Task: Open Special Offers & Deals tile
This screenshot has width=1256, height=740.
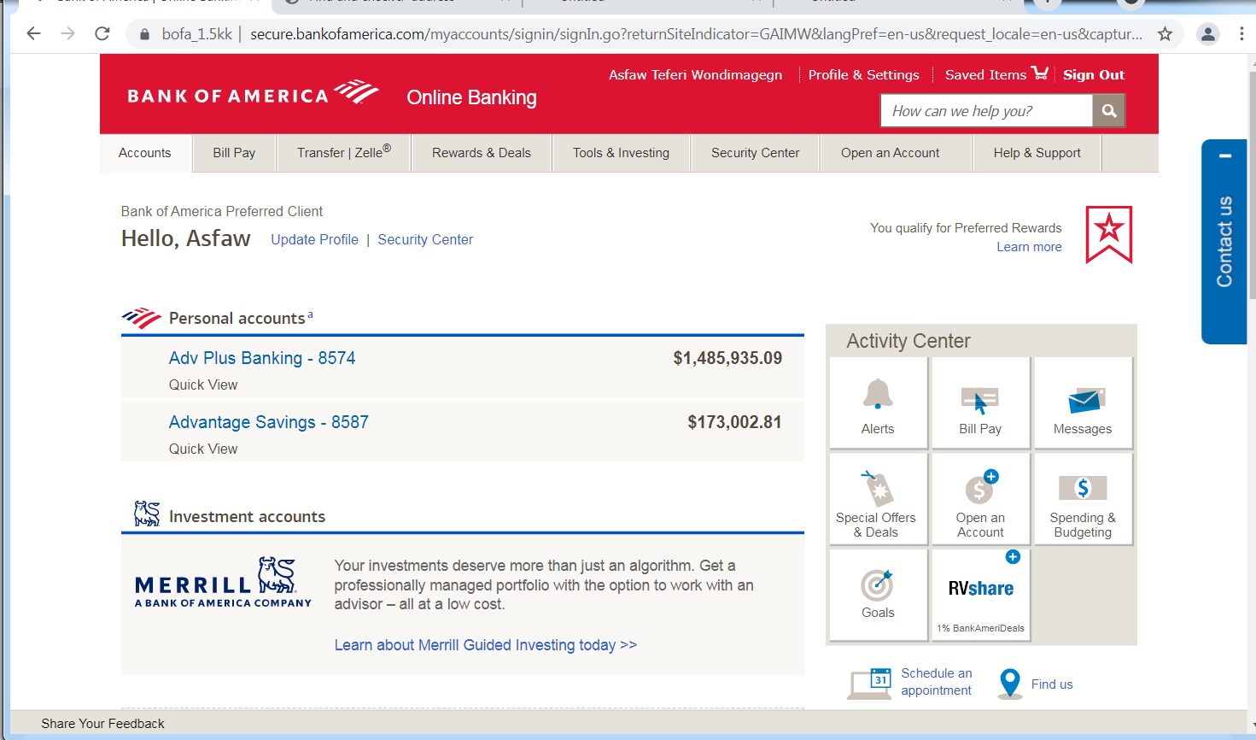Action: [878, 499]
